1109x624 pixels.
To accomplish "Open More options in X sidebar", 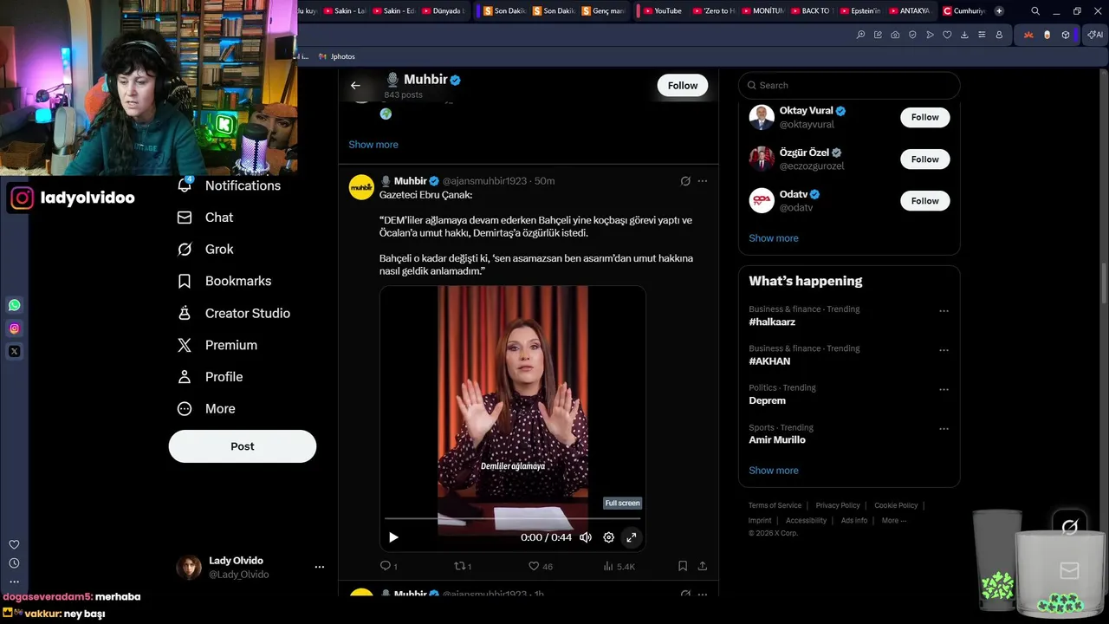I will tap(206, 409).
